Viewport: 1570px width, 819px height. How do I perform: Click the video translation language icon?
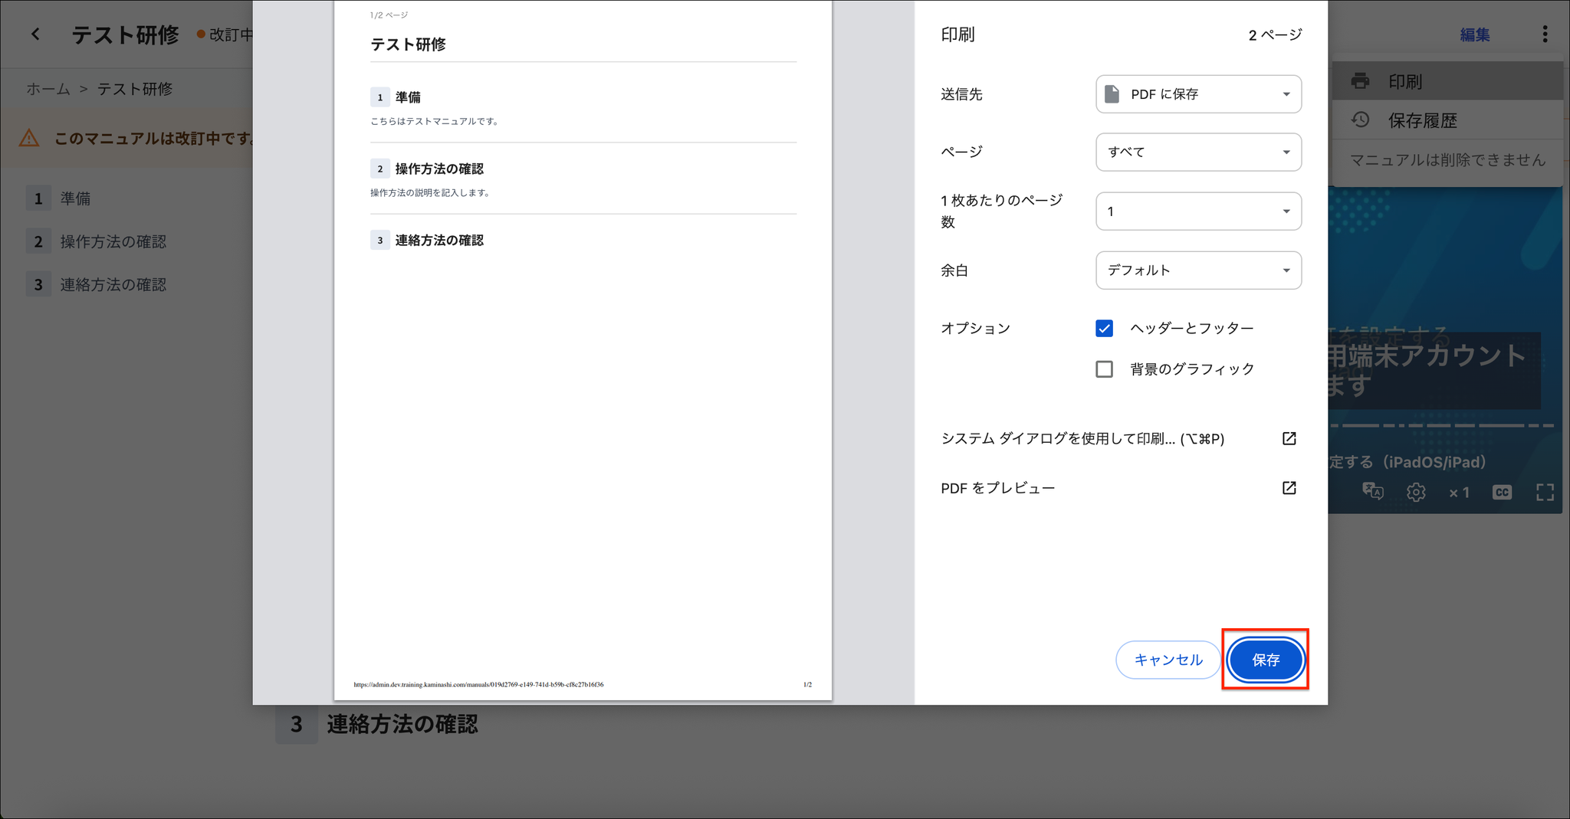point(1372,491)
